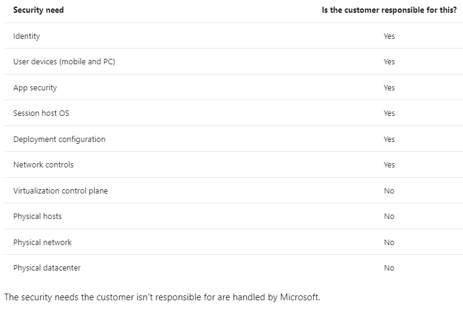Viewport: 463px width, 313px height.
Task: Select the Identity row label
Action: [26, 36]
